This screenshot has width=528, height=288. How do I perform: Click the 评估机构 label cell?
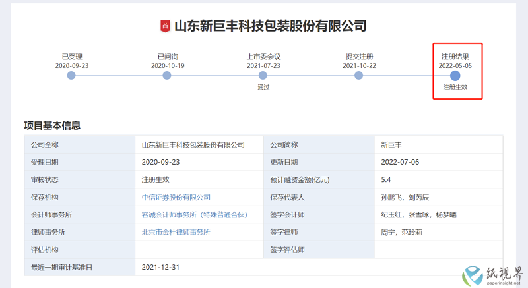click(79, 250)
